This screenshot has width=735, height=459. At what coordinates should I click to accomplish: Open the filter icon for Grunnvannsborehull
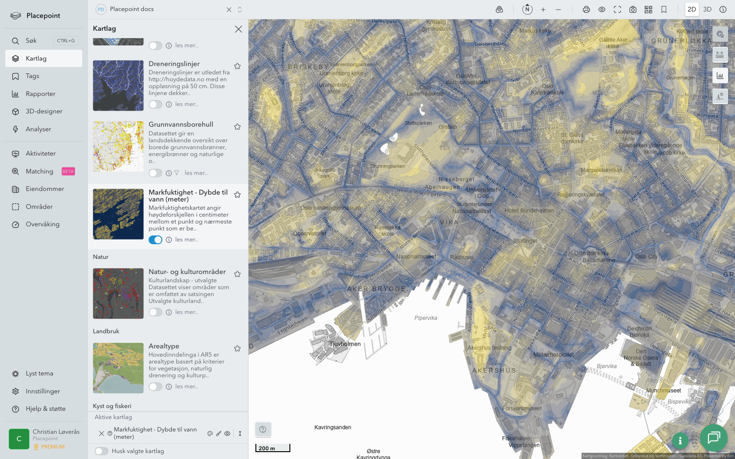click(x=177, y=173)
